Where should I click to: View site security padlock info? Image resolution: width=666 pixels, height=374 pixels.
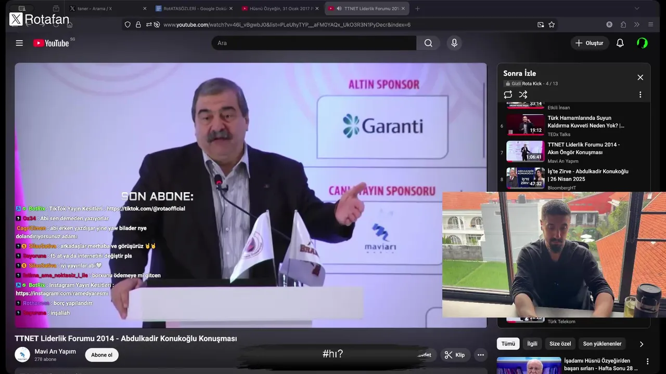click(x=138, y=24)
